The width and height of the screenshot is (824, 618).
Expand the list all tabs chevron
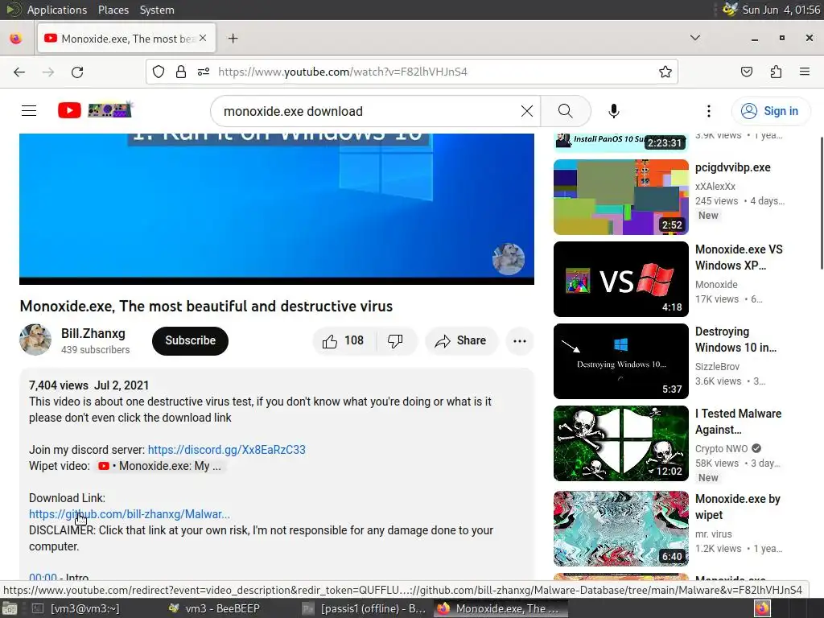694,38
